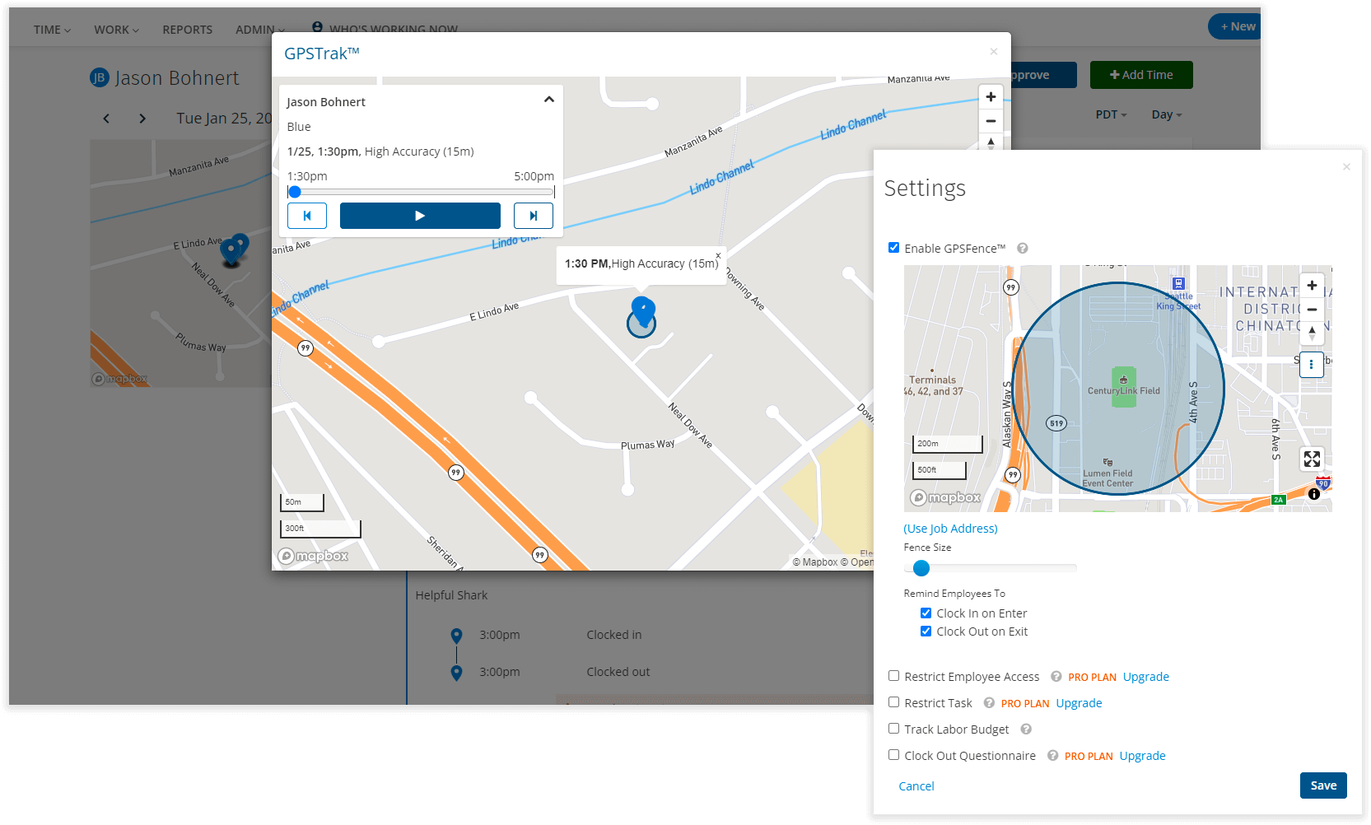Go to the next day arrow

pos(142,119)
